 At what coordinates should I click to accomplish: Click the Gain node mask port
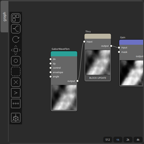click(119, 52)
